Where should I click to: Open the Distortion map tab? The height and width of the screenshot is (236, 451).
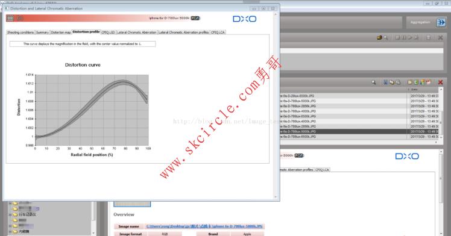[x=61, y=33]
